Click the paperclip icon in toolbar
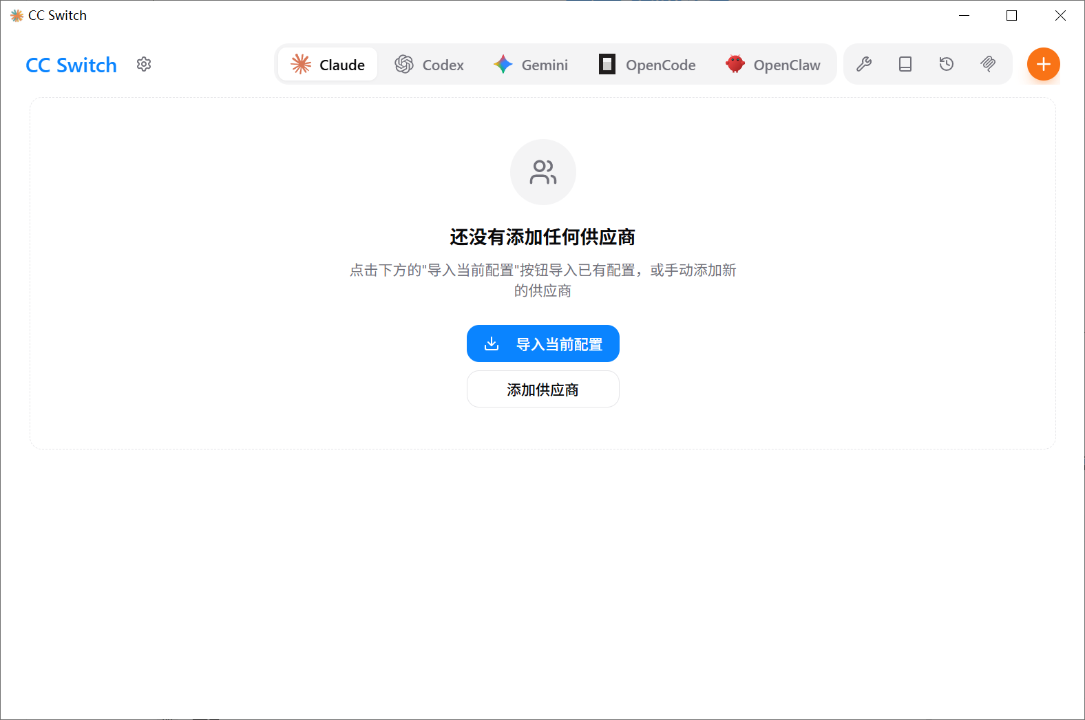 coord(988,64)
